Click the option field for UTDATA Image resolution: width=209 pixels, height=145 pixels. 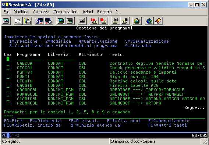pyautogui.click(x=8, y=81)
